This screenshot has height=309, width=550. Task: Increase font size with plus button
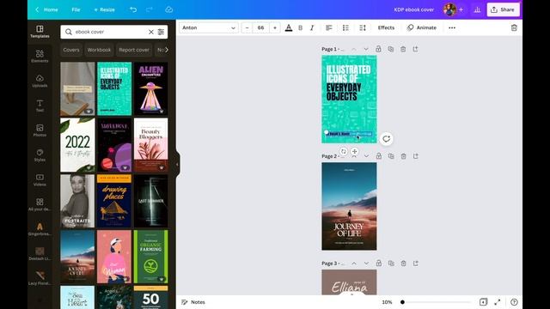coord(275,27)
